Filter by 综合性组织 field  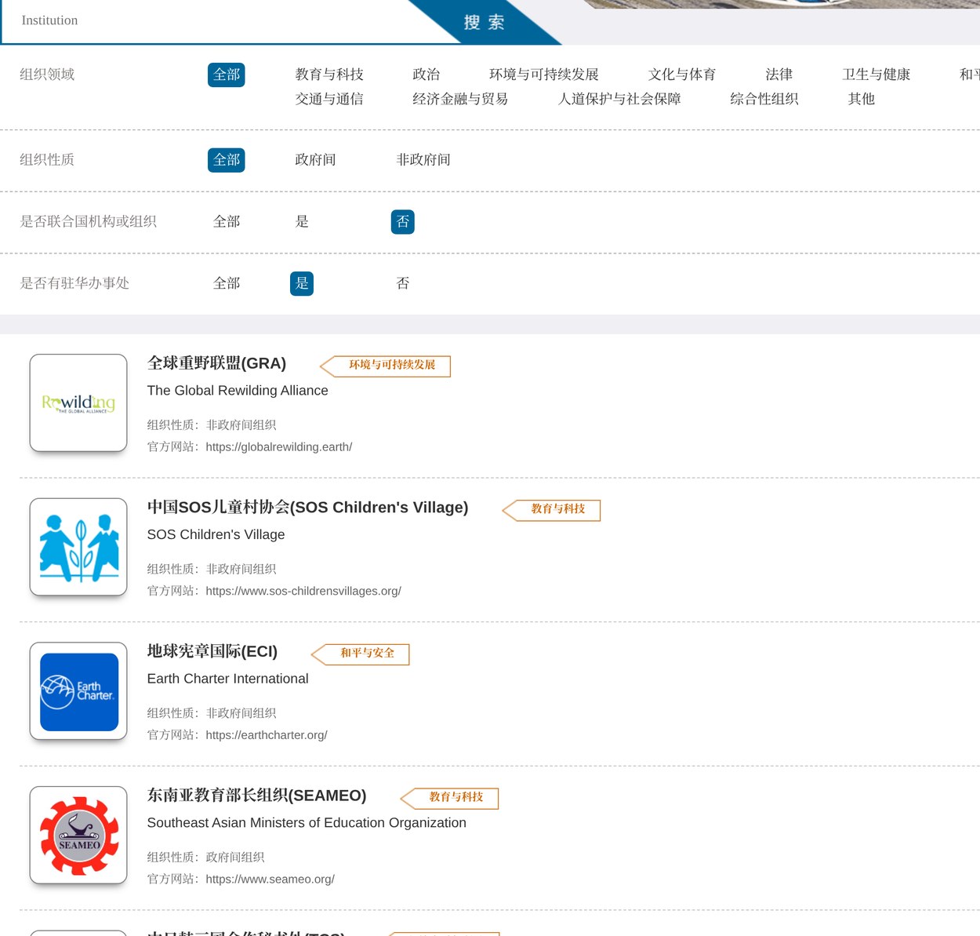point(764,99)
